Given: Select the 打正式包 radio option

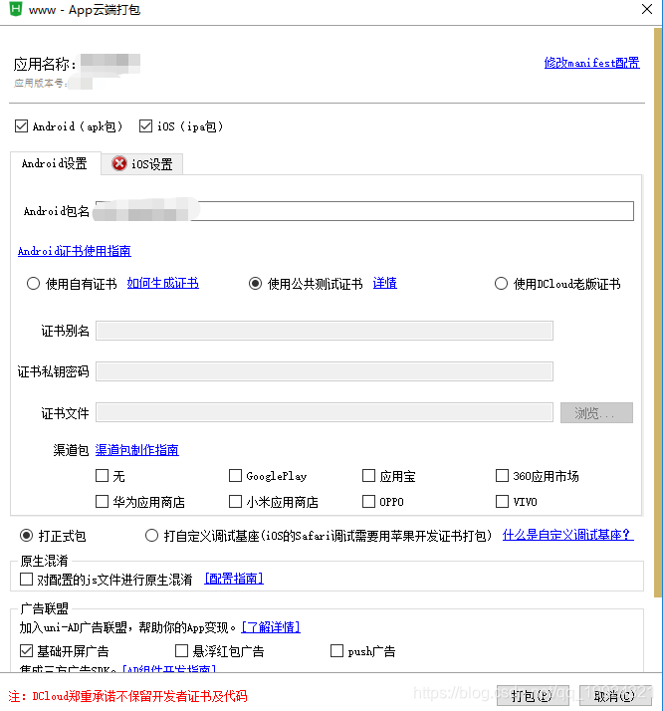Looking at the screenshot, I should tap(26, 536).
